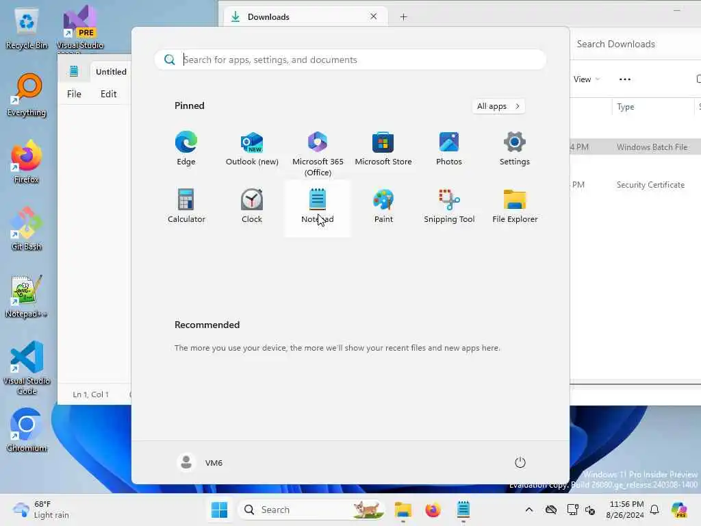This screenshot has width=701, height=526.
Task: Open Firefox from taskbar
Action: point(433,510)
